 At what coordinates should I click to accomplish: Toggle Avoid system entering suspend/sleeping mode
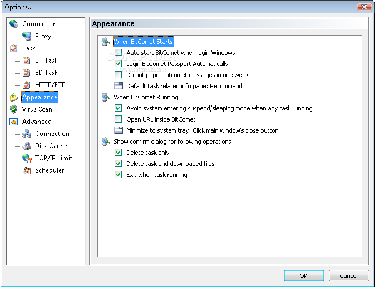click(118, 108)
